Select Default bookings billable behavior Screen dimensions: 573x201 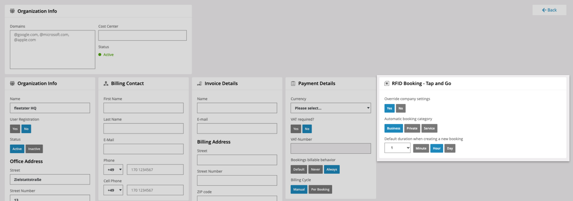(299, 169)
